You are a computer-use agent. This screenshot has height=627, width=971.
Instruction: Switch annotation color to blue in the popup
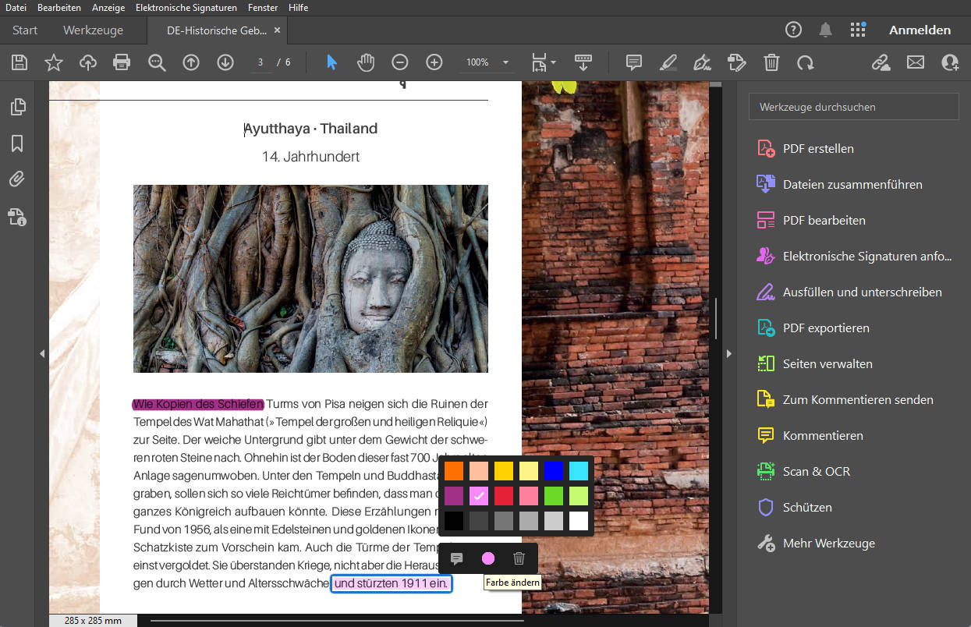point(554,470)
